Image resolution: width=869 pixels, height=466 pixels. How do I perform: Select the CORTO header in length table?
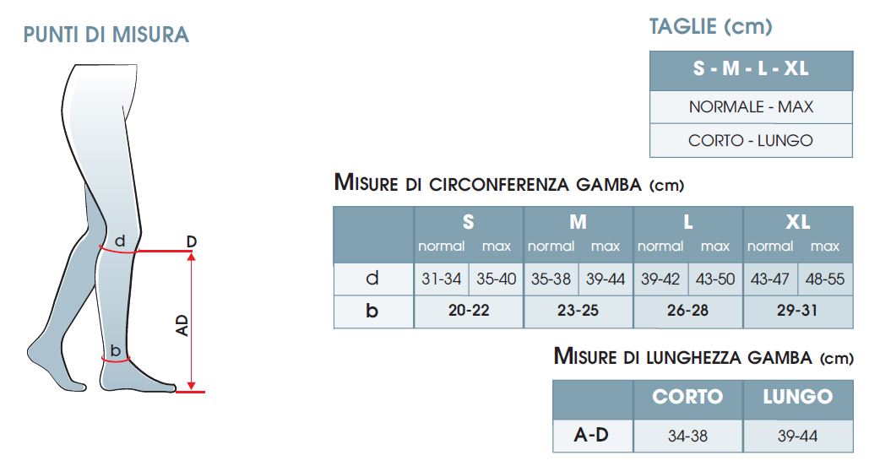click(x=687, y=397)
